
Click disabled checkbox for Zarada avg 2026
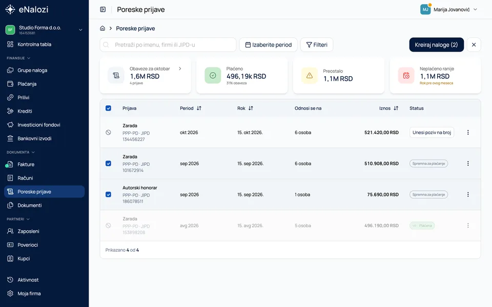[108, 226]
